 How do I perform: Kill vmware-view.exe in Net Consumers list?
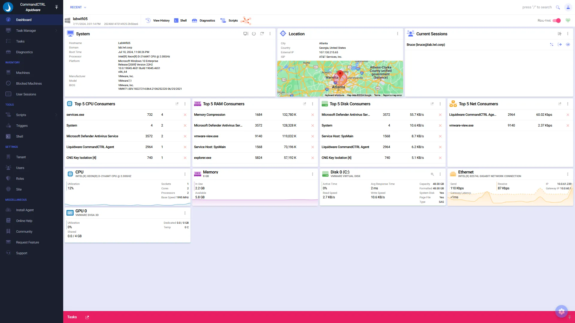568,126
